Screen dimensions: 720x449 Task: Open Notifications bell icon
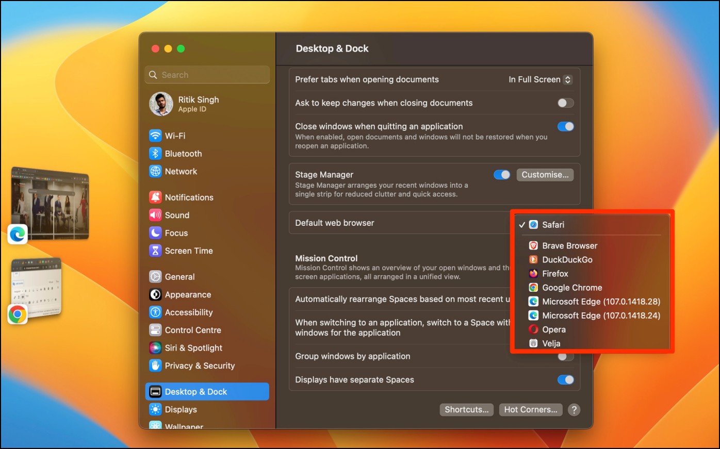click(x=155, y=197)
